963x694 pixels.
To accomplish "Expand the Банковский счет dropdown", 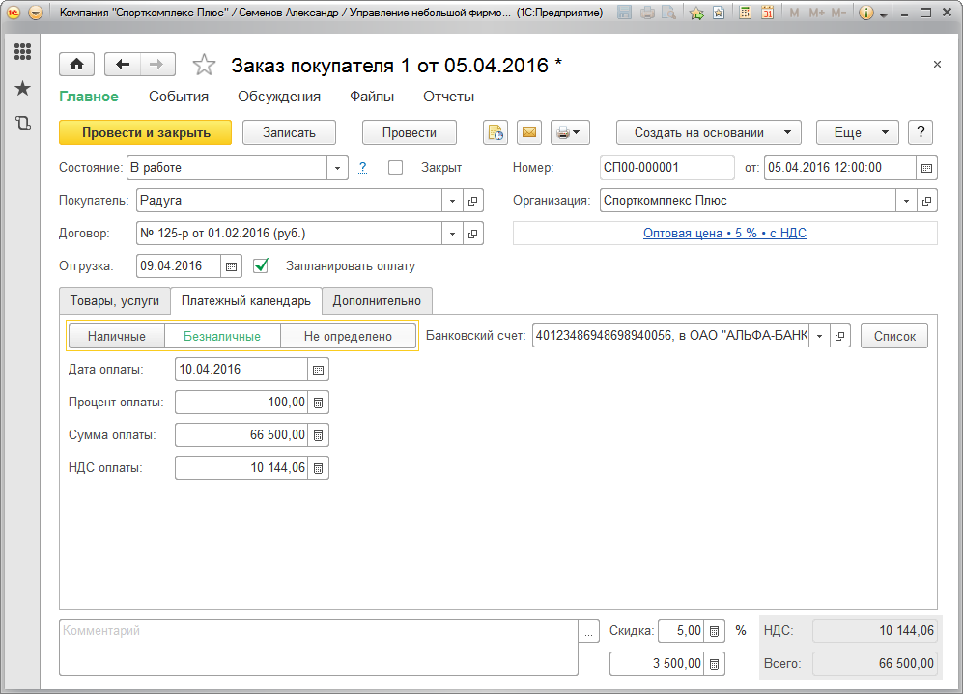I will coord(819,336).
